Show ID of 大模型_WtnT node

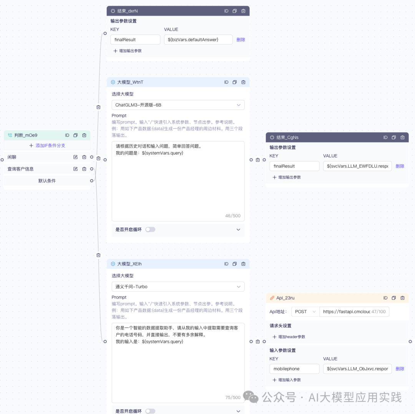click(x=226, y=82)
